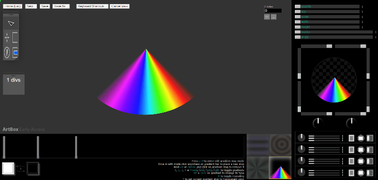
Task: Select the blue filled rectangle tool
Action: 15,52
